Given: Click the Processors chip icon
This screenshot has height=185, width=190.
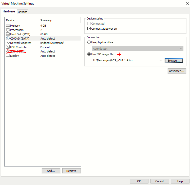Looking at the screenshot, I should pyautogui.click(x=8, y=30).
